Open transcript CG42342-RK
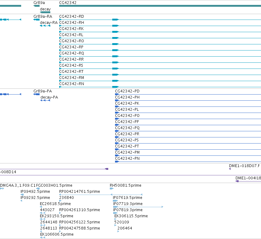Screen dimensions: 261x239 (71, 29)
